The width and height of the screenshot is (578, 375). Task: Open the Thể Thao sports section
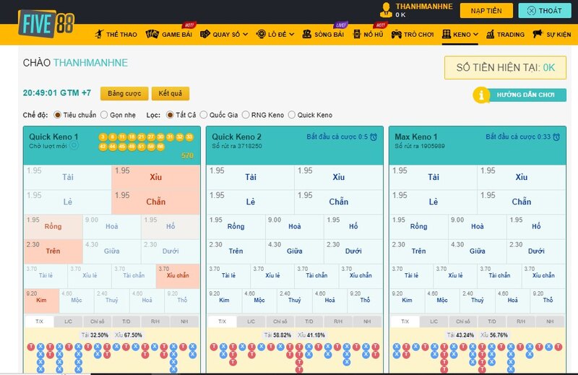click(x=116, y=34)
